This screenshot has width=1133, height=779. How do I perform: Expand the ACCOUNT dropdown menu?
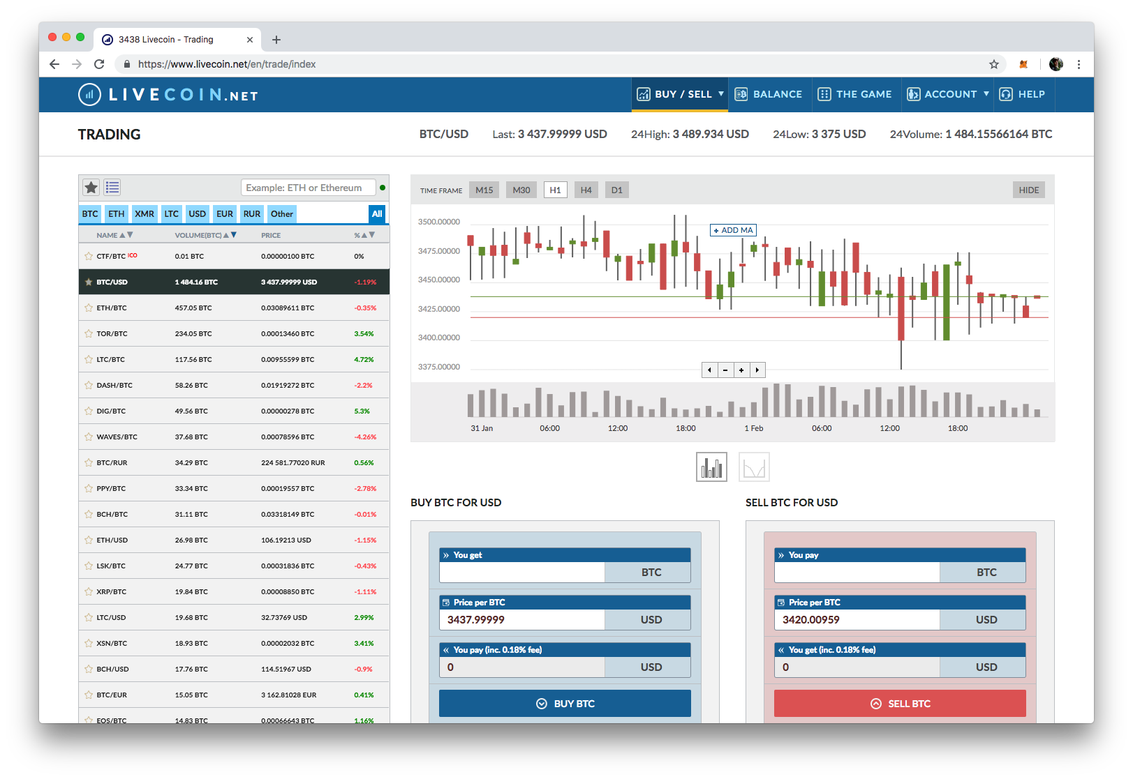(x=947, y=94)
